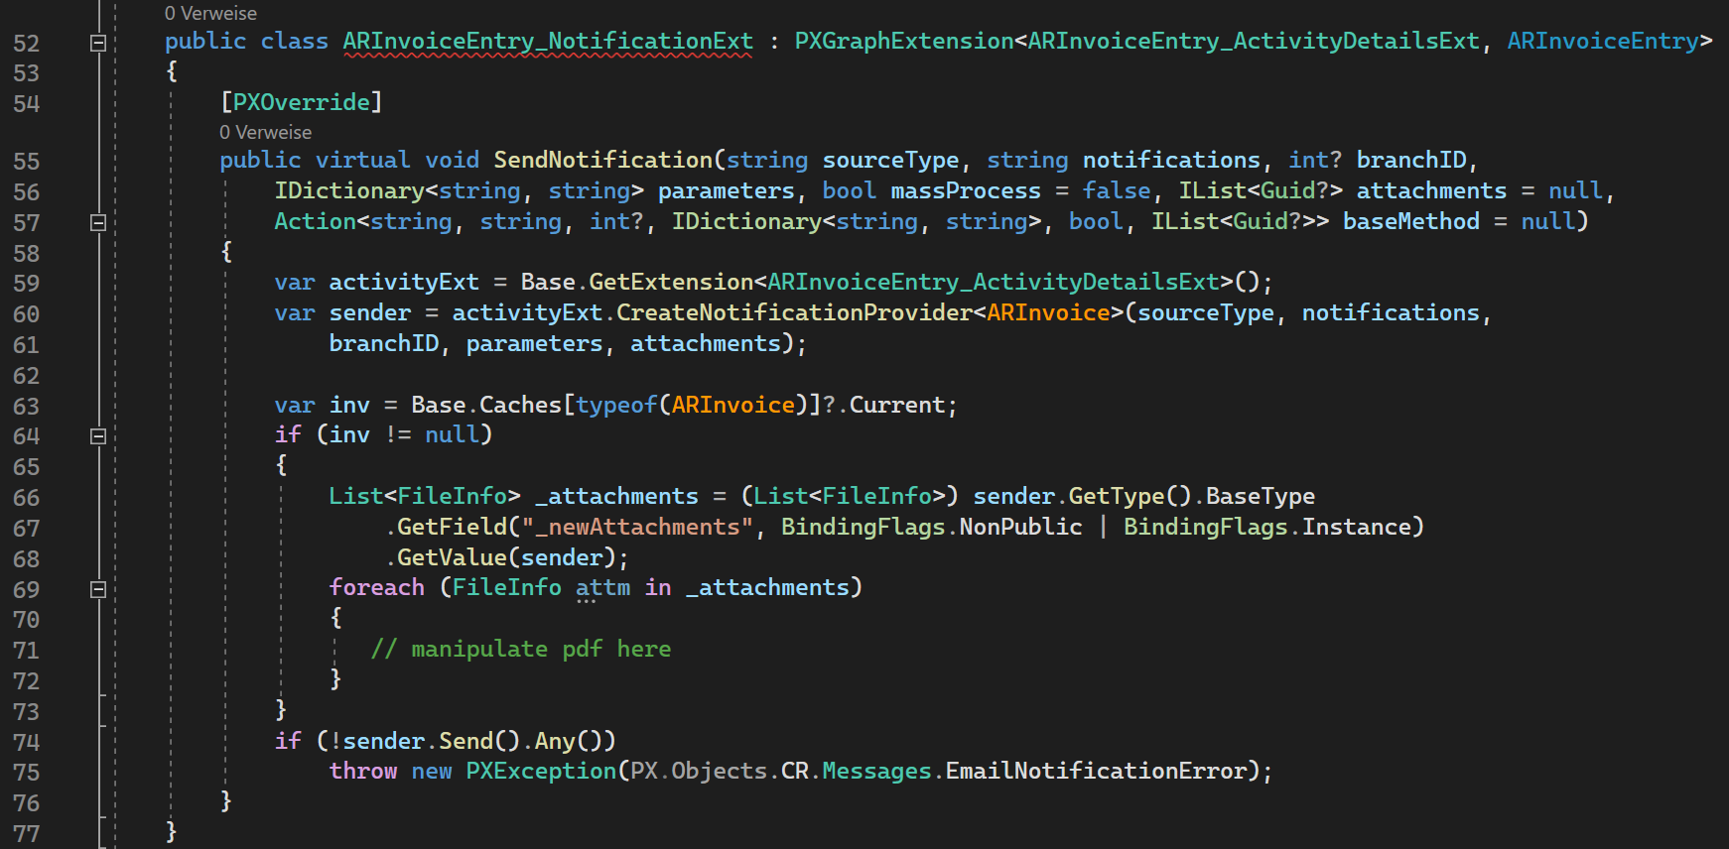The height and width of the screenshot is (849, 1729).
Task: Collapse the foreach FileInfo block
Action: click(x=98, y=589)
